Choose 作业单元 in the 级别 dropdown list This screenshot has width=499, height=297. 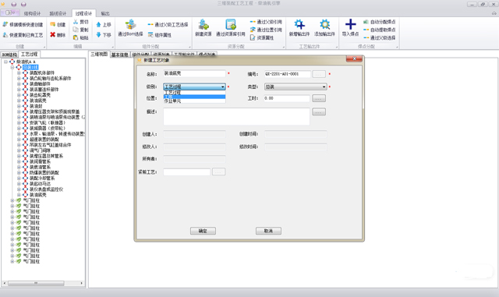194,101
